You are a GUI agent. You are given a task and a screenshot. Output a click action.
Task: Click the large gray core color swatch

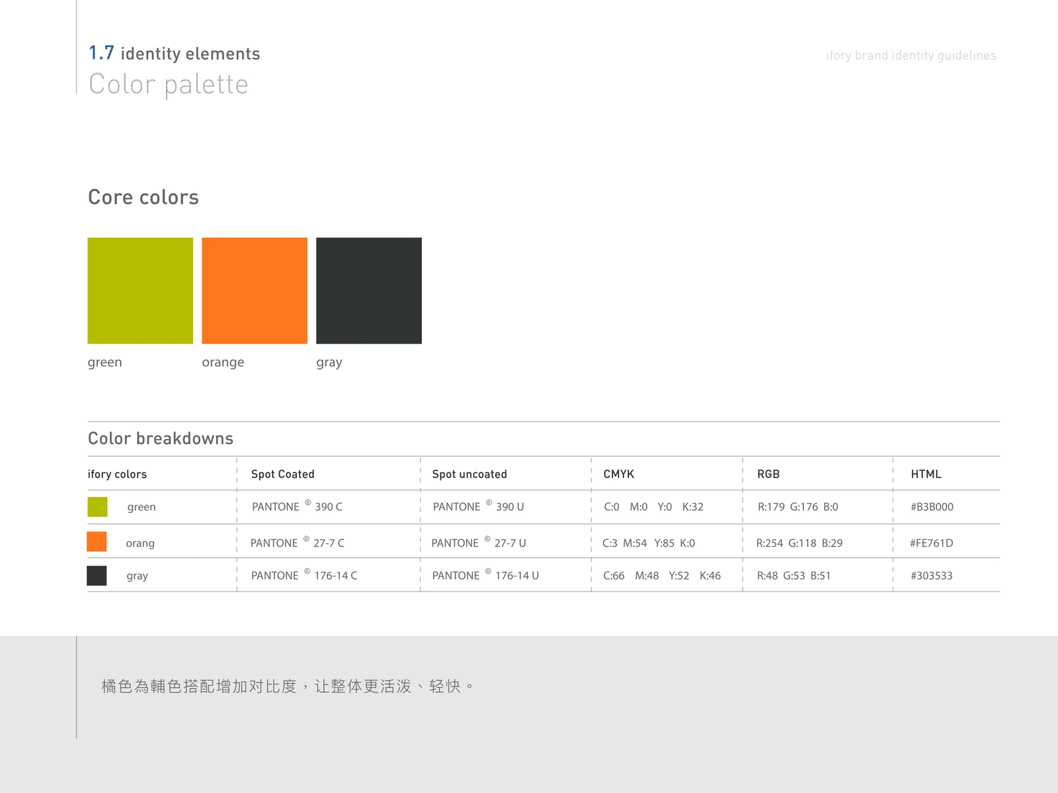(x=369, y=291)
